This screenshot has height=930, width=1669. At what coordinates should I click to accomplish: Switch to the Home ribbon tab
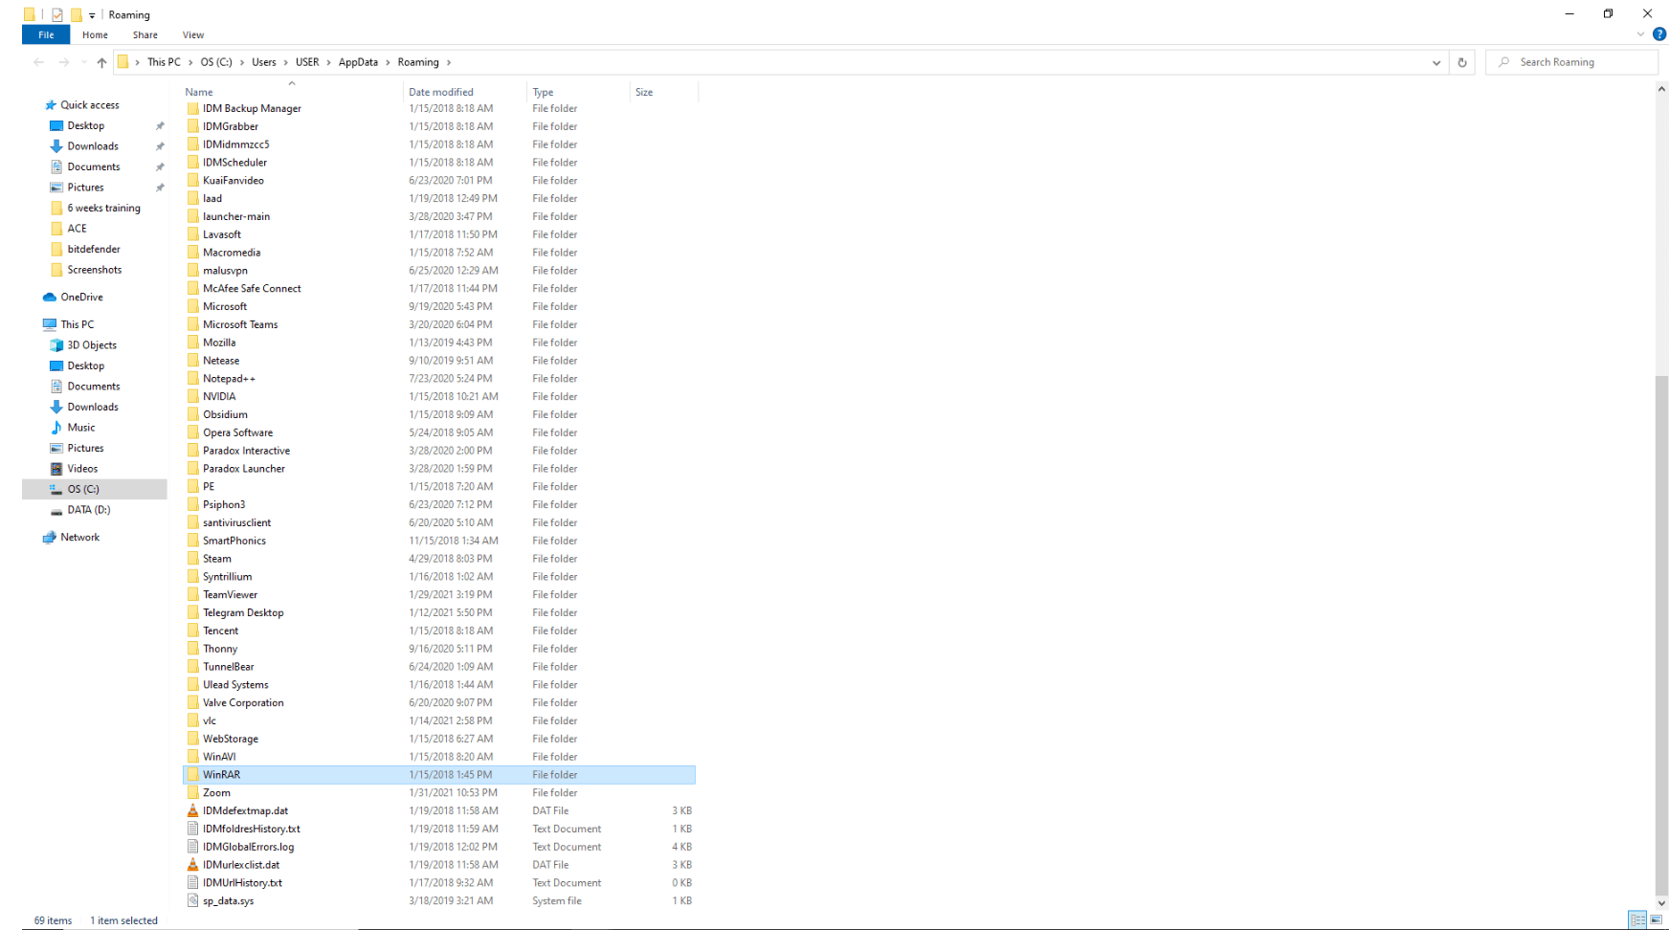coord(95,34)
